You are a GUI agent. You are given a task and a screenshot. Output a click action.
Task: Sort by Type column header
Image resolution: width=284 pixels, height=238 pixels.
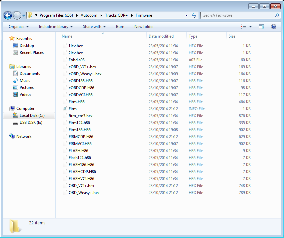(193, 36)
